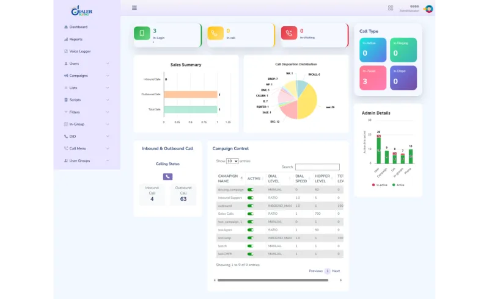
Task: Toggle active switch for Inbound Support campaign
Action: 251,198
